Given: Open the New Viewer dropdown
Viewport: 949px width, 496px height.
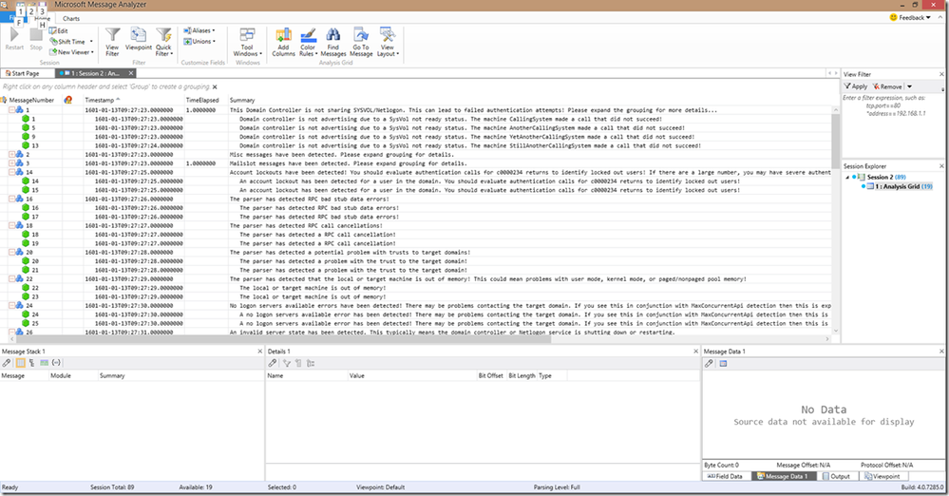Looking at the screenshot, I should click(72, 52).
